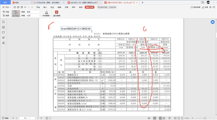Toggle eye-protection mode in status bar
The width and height of the screenshot is (217, 120).
pyautogui.click(x=149, y=118)
